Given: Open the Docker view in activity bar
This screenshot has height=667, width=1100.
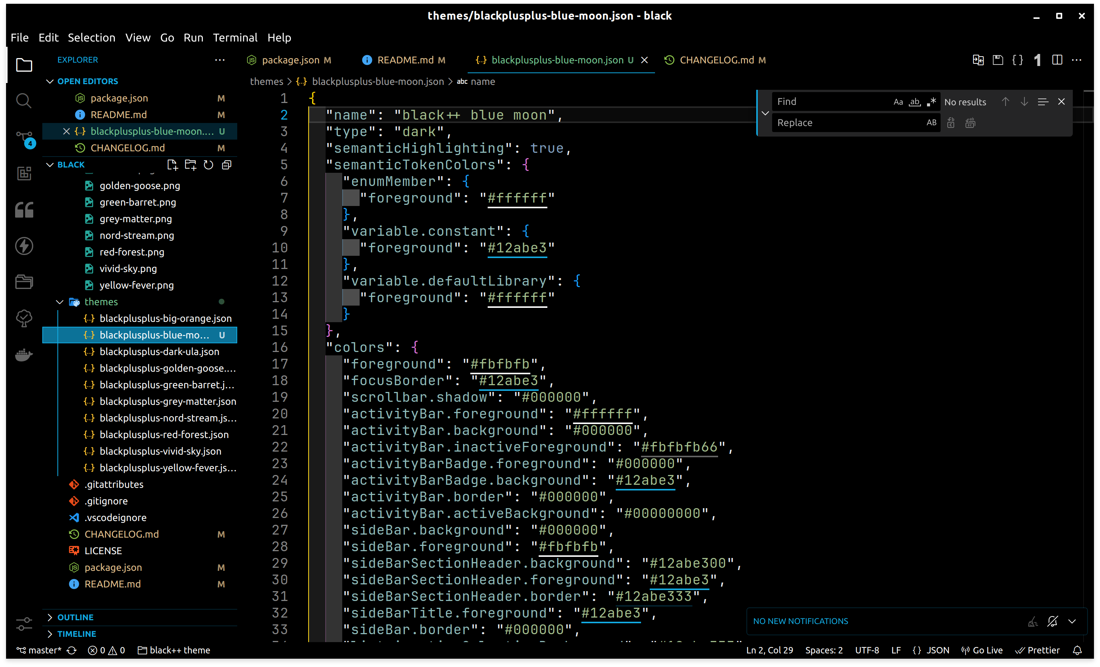Looking at the screenshot, I should click(24, 355).
